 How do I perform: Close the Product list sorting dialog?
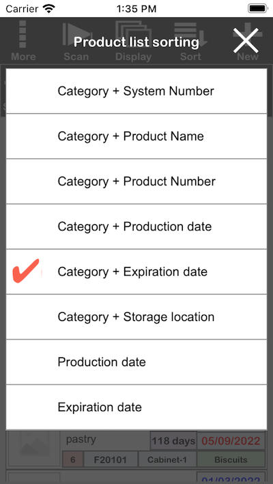tap(246, 40)
